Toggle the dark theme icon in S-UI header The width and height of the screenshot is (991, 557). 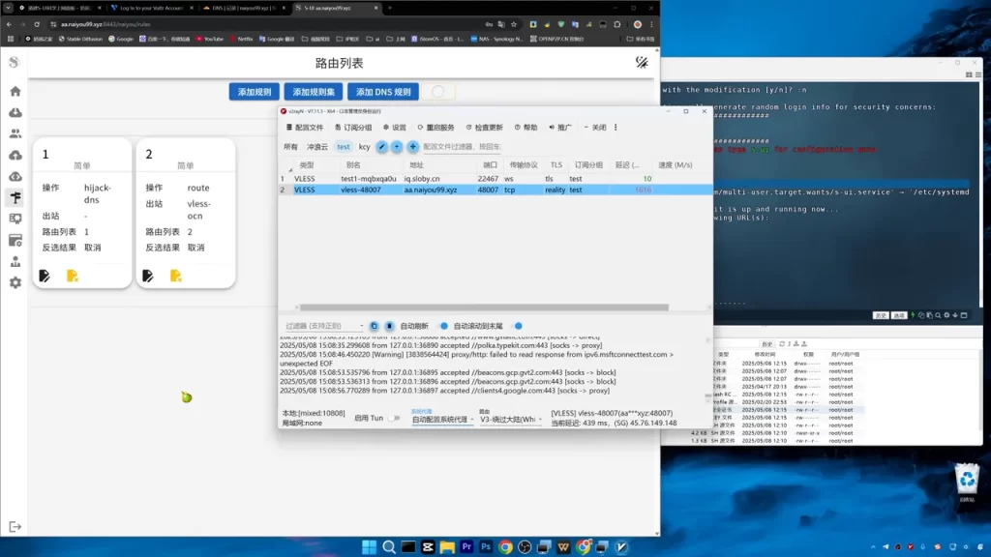642,62
